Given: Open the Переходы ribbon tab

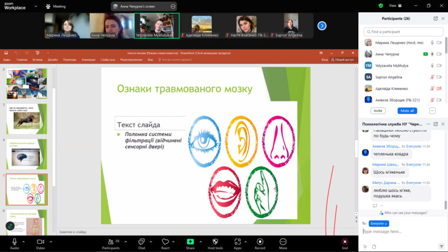Looking at the screenshot, I should coord(70,59).
